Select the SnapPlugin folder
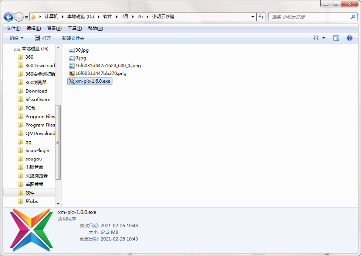Viewport: 361px width, 256px height. [34, 151]
